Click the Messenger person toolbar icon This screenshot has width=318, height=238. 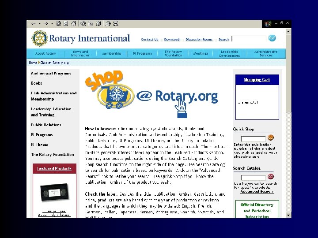click(x=116, y=24)
